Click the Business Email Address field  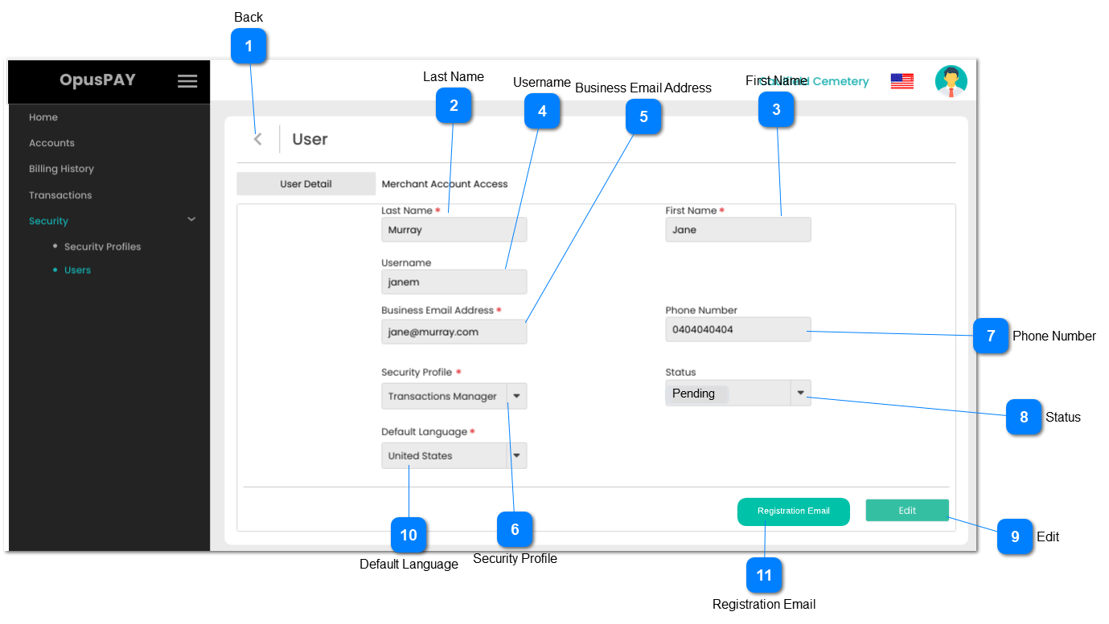point(454,331)
